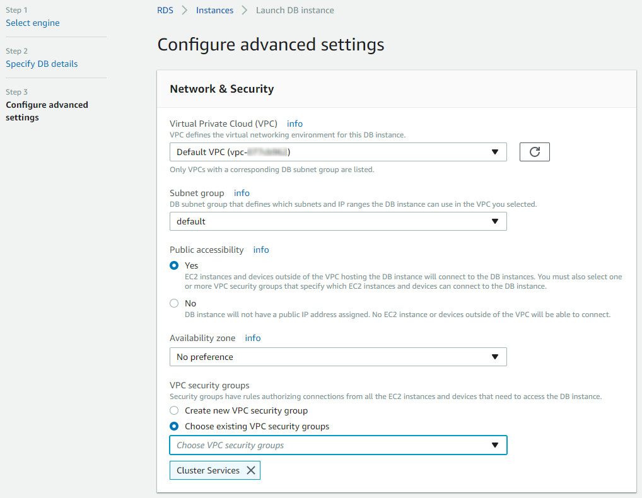The height and width of the screenshot is (498, 642).
Task: Choose Create new VPC security group option
Action: pyautogui.click(x=175, y=411)
